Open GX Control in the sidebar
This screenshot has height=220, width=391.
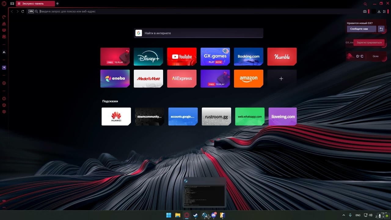[4, 17]
